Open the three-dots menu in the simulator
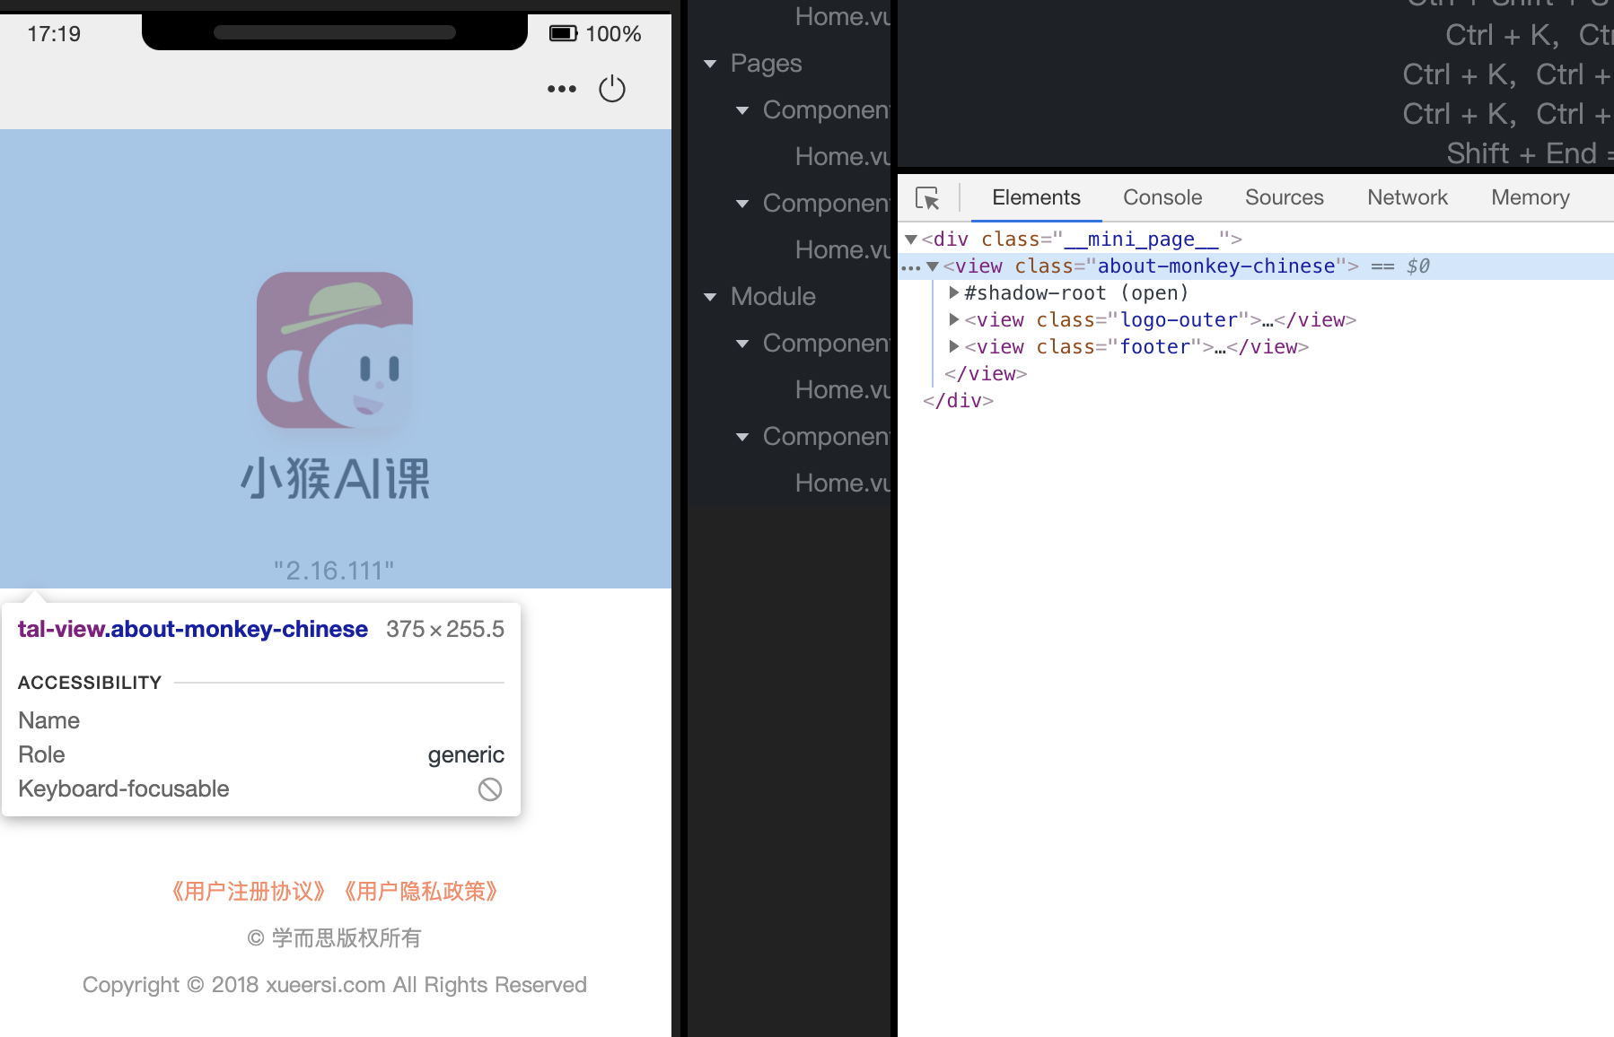Viewport: 1614px width, 1037px height. [562, 89]
